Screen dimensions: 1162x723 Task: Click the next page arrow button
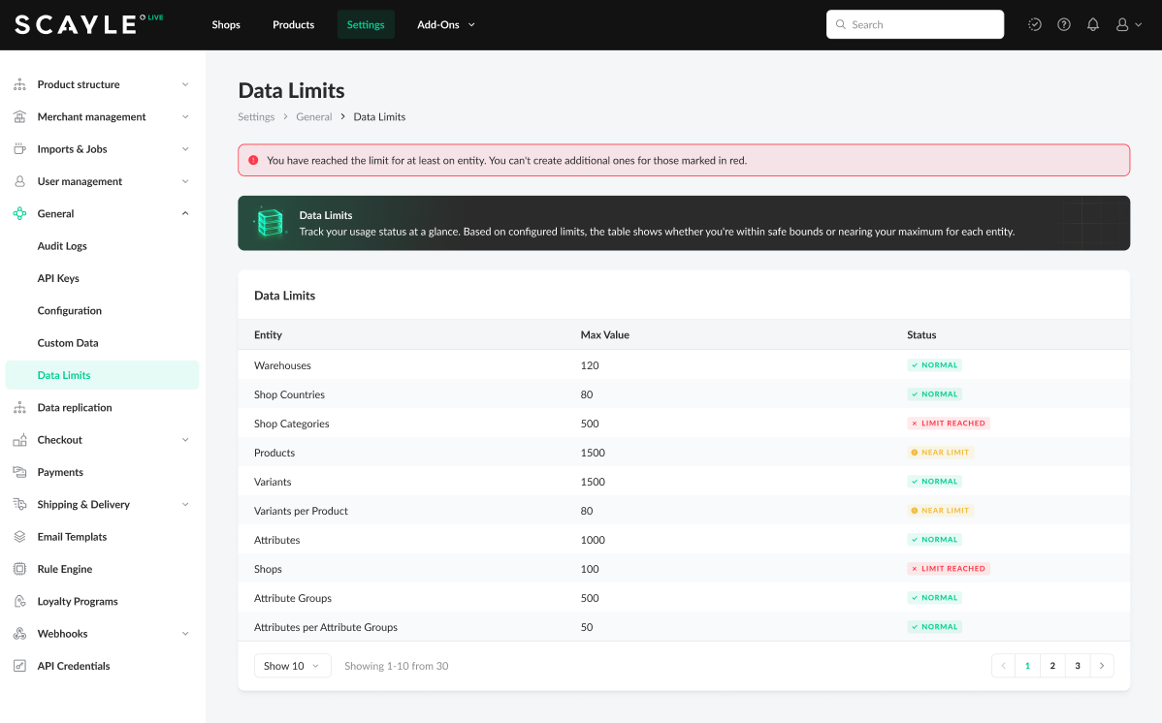click(x=1102, y=666)
